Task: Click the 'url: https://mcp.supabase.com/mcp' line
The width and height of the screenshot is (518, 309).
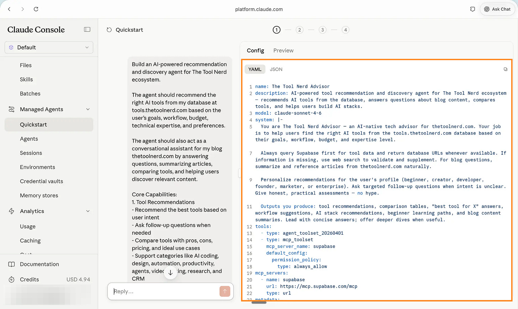Action: [x=312, y=286]
